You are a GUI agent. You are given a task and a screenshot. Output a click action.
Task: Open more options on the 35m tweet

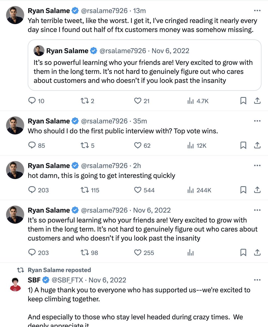click(x=257, y=121)
